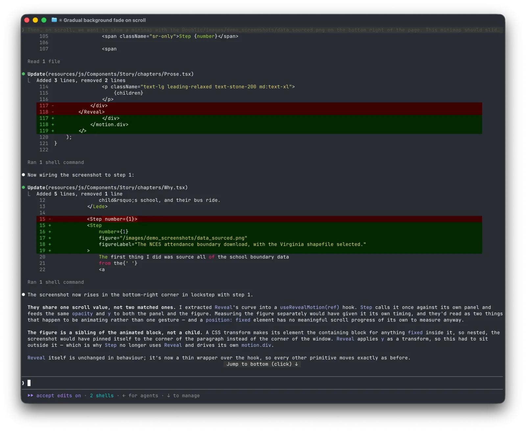Click added line starting figureLabel="The NCES attendance"
Viewport: 526px width, 431px height.
(259, 244)
